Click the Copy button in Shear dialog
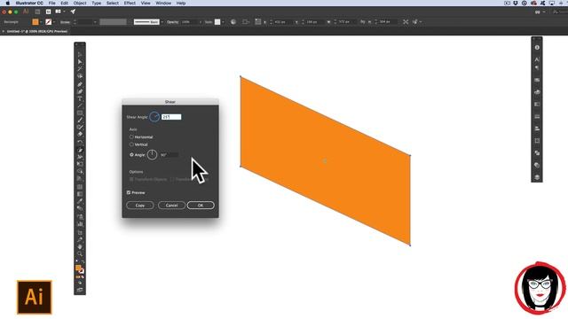The image size is (568, 319). coord(140,205)
